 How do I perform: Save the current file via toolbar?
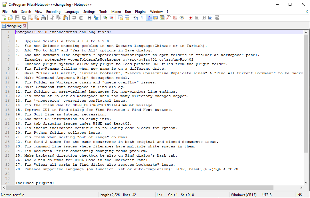[17, 18]
